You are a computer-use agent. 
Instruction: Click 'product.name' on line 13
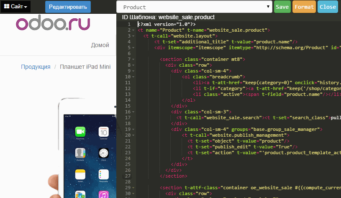[303, 95]
